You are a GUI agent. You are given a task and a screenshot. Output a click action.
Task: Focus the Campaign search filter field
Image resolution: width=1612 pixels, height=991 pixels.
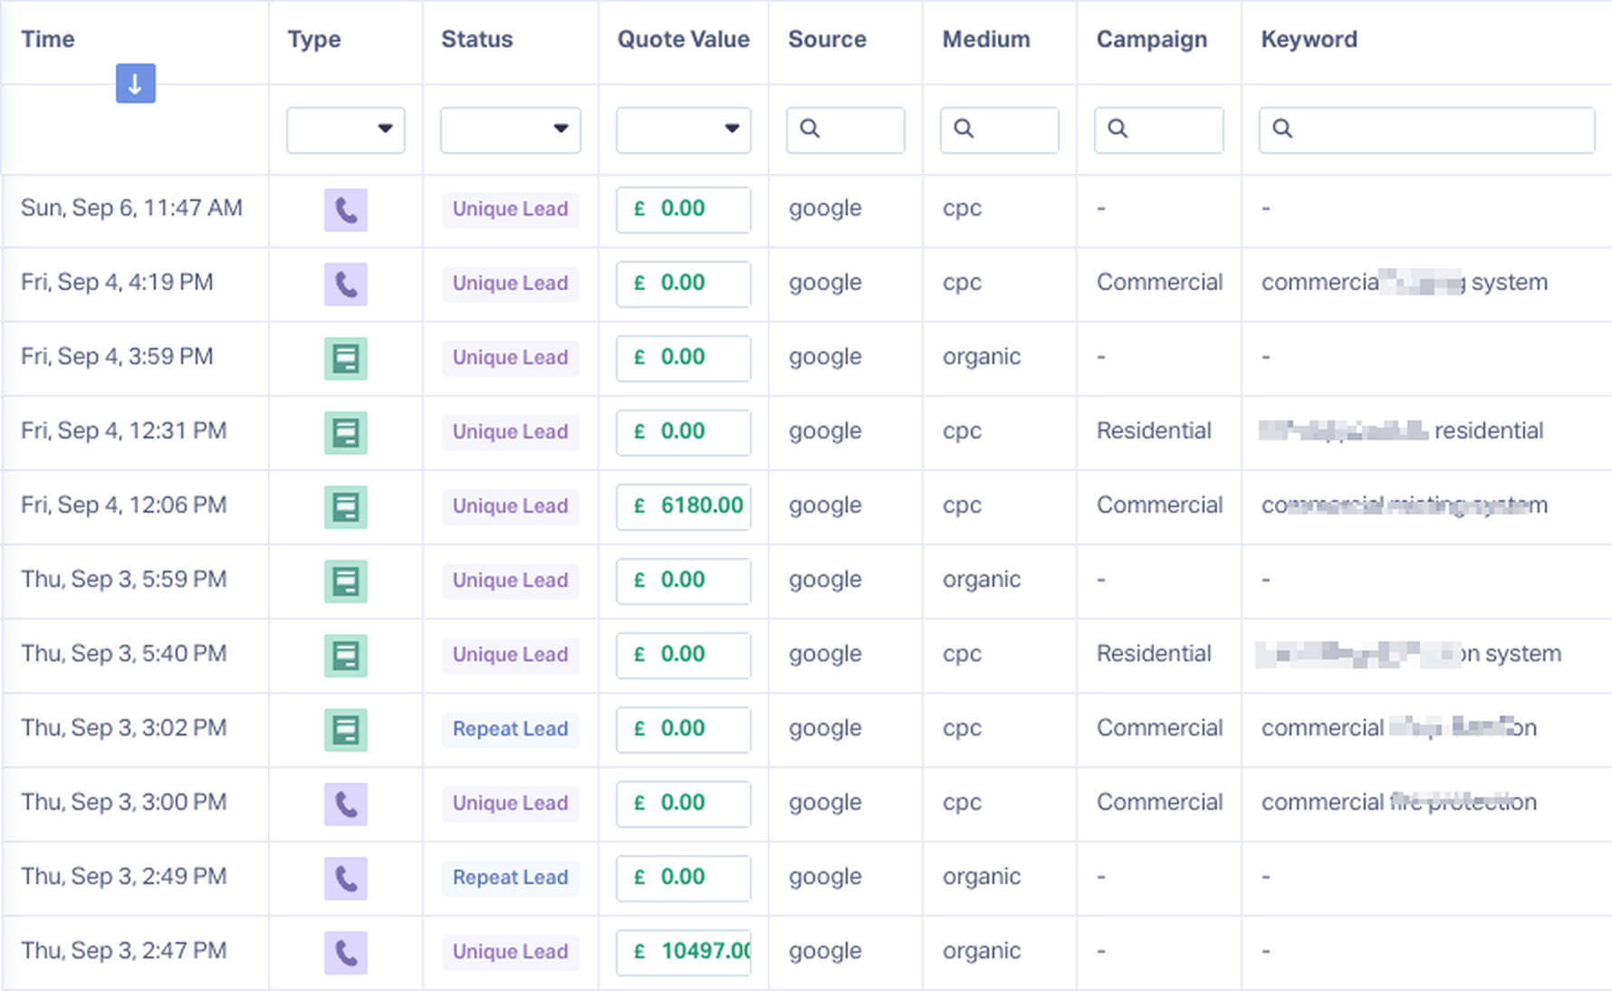(1159, 130)
